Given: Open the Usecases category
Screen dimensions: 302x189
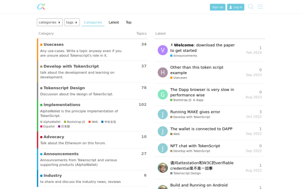Looking at the screenshot, I should pos(53,44).
